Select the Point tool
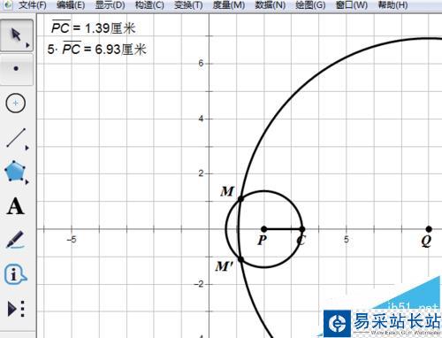 tap(17, 69)
